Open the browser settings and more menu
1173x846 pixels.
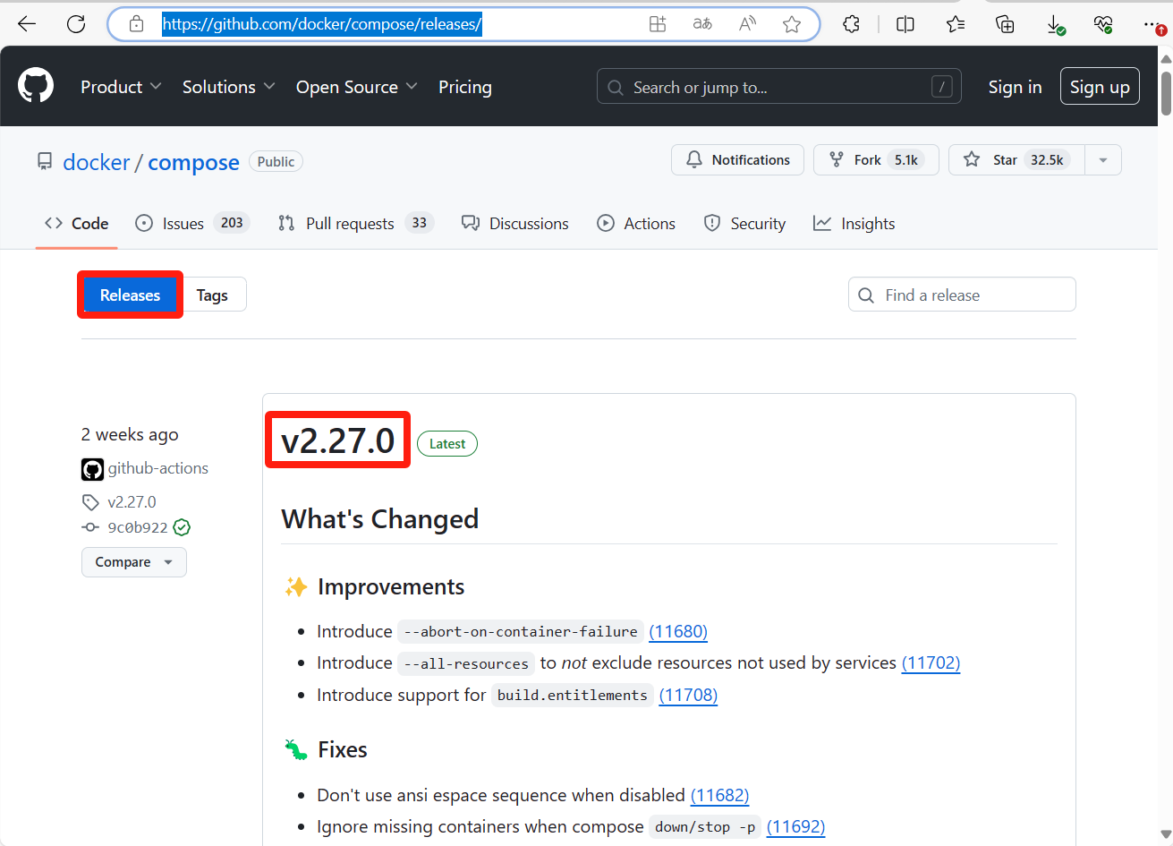tap(1154, 24)
